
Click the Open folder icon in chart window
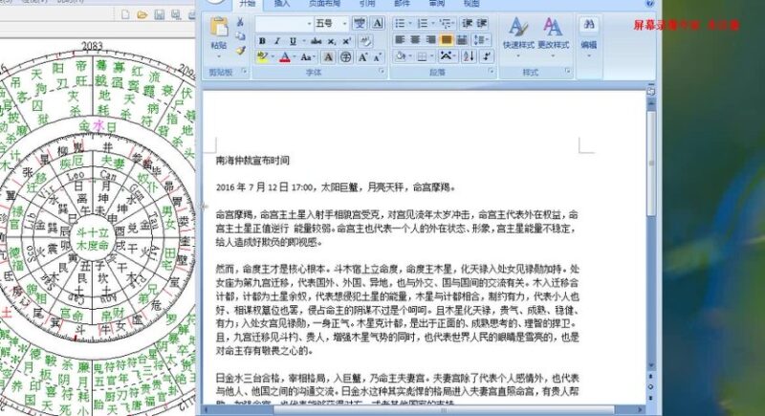coord(142,14)
